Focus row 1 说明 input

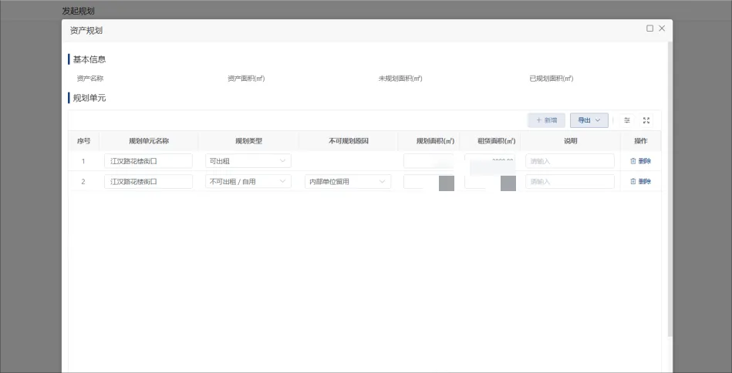pyautogui.click(x=570, y=161)
